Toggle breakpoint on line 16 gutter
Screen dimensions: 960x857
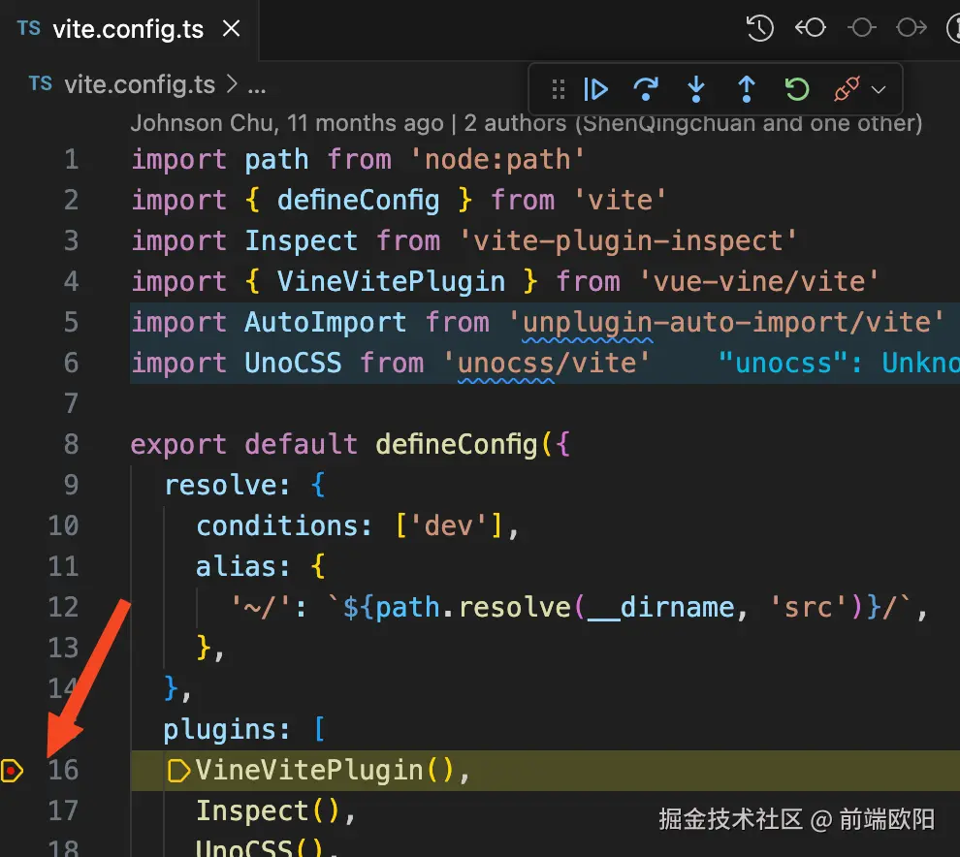pos(13,770)
